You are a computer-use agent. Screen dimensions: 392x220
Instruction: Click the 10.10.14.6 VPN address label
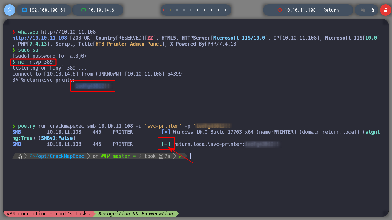[x=101, y=10]
